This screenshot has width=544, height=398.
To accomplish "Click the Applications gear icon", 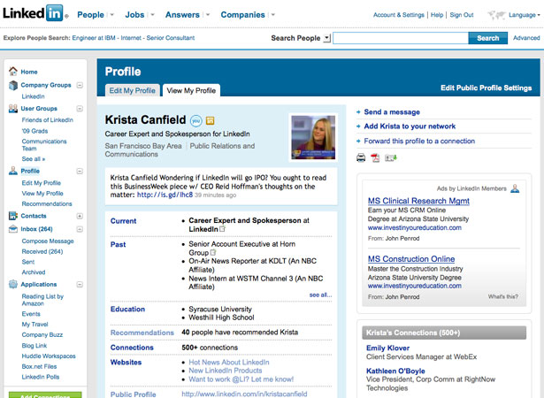I will point(13,284).
